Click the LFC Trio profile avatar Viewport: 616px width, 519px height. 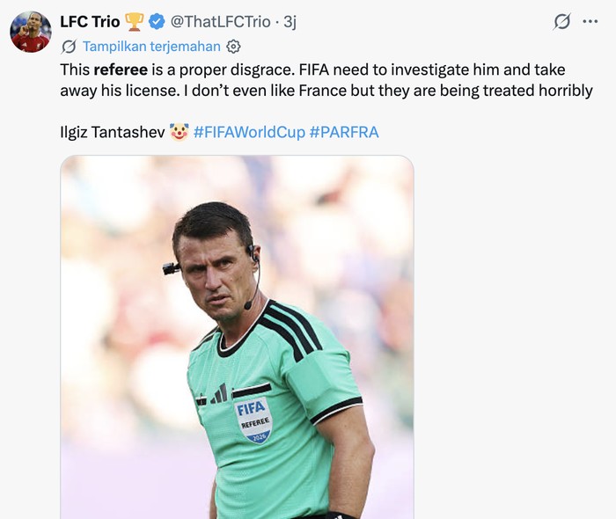click(x=31, y=32)
